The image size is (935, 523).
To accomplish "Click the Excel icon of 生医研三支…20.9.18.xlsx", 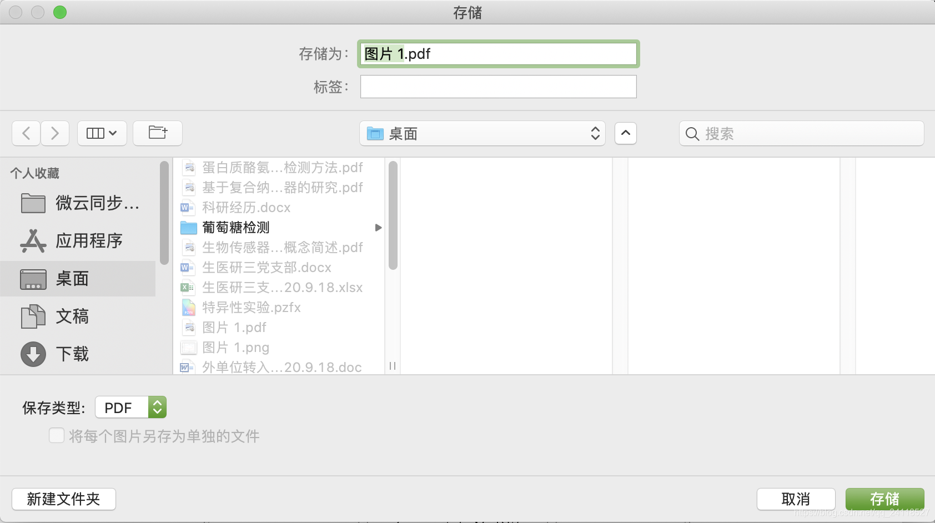I will click(x=188, y=288).
